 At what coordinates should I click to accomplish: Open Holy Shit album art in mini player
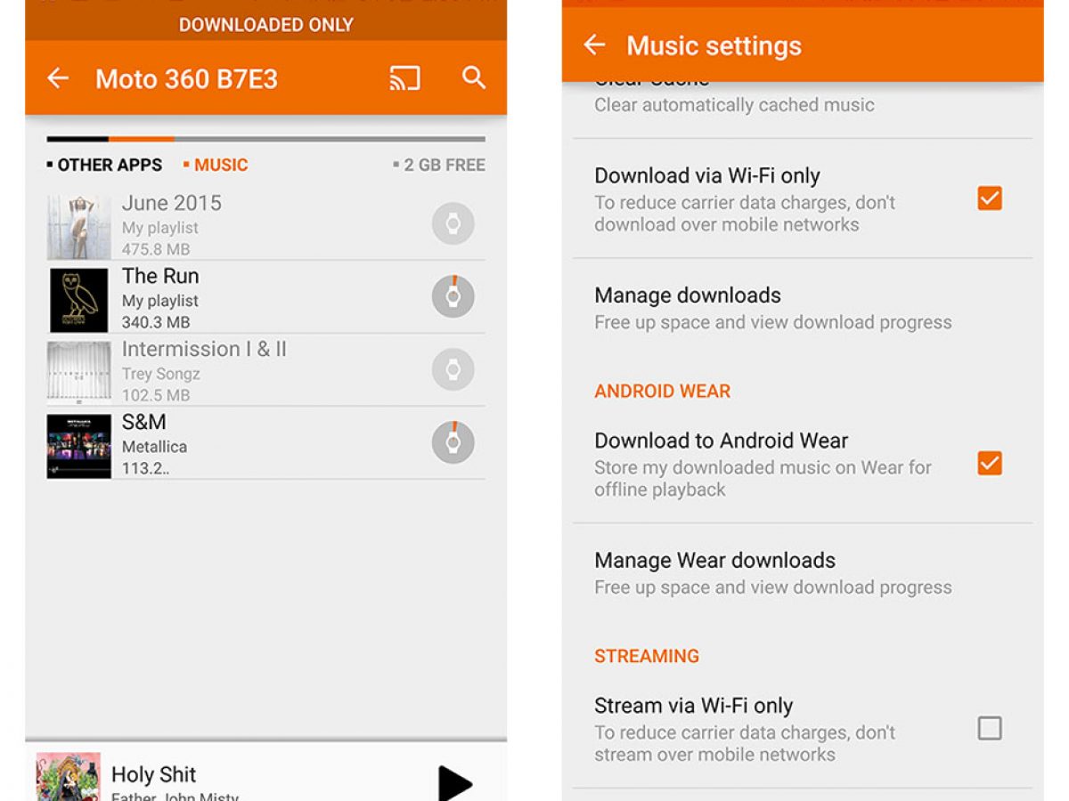[68, 777]
